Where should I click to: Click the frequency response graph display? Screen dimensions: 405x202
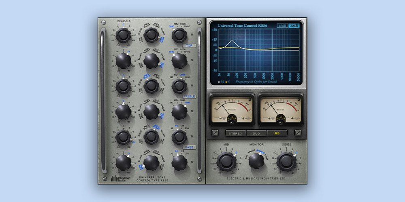pos(256,53)
